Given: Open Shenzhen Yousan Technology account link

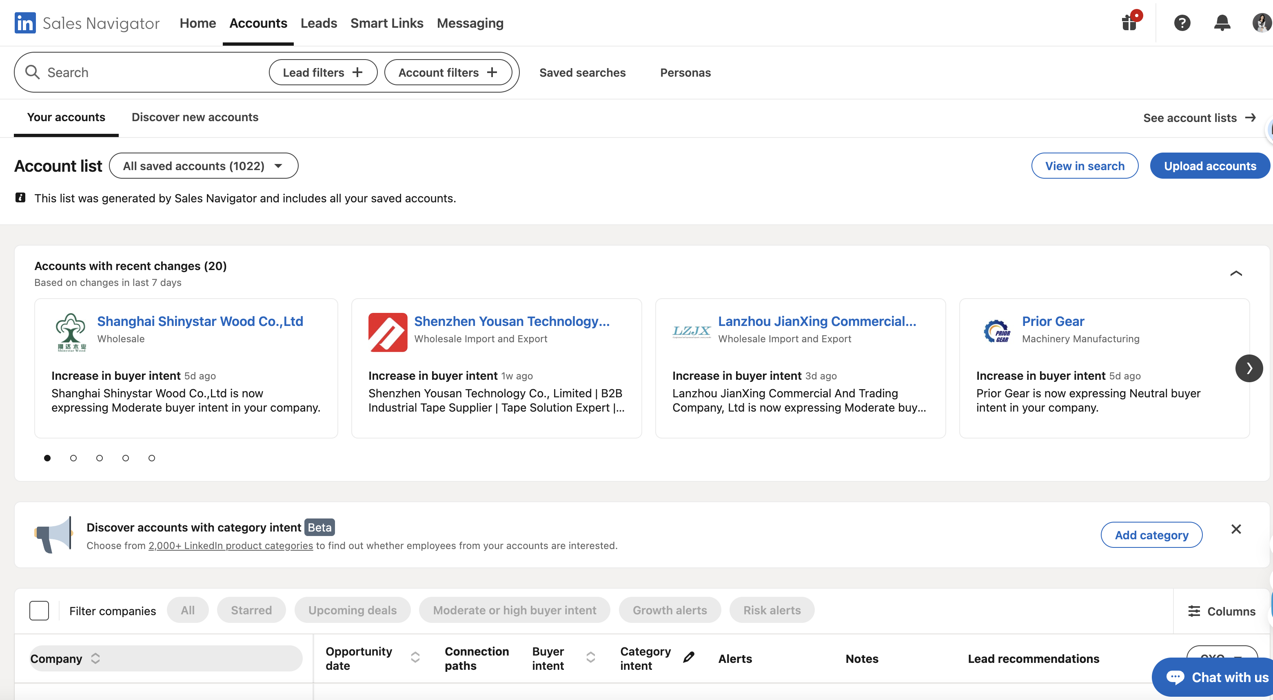Looking at the screenshot, I should pos(512,321).
